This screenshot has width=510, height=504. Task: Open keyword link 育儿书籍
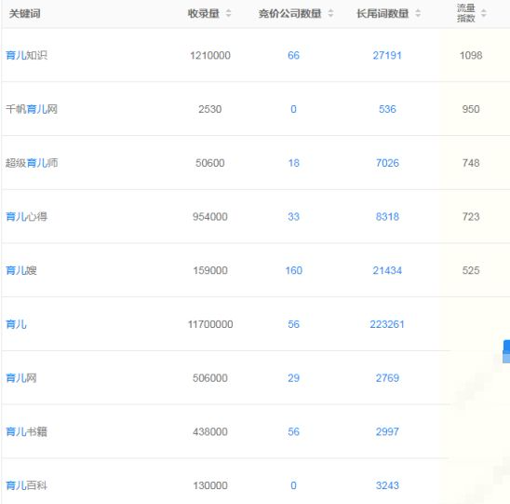tap(26, 431)
